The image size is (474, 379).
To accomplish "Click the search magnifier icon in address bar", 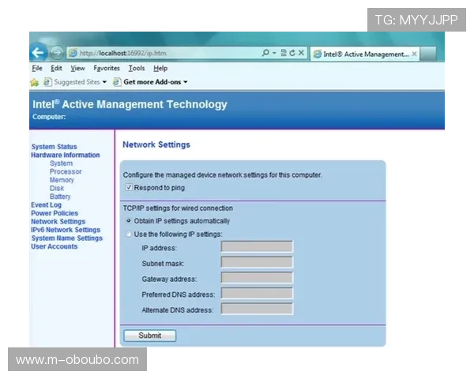I will click(265, 53).
